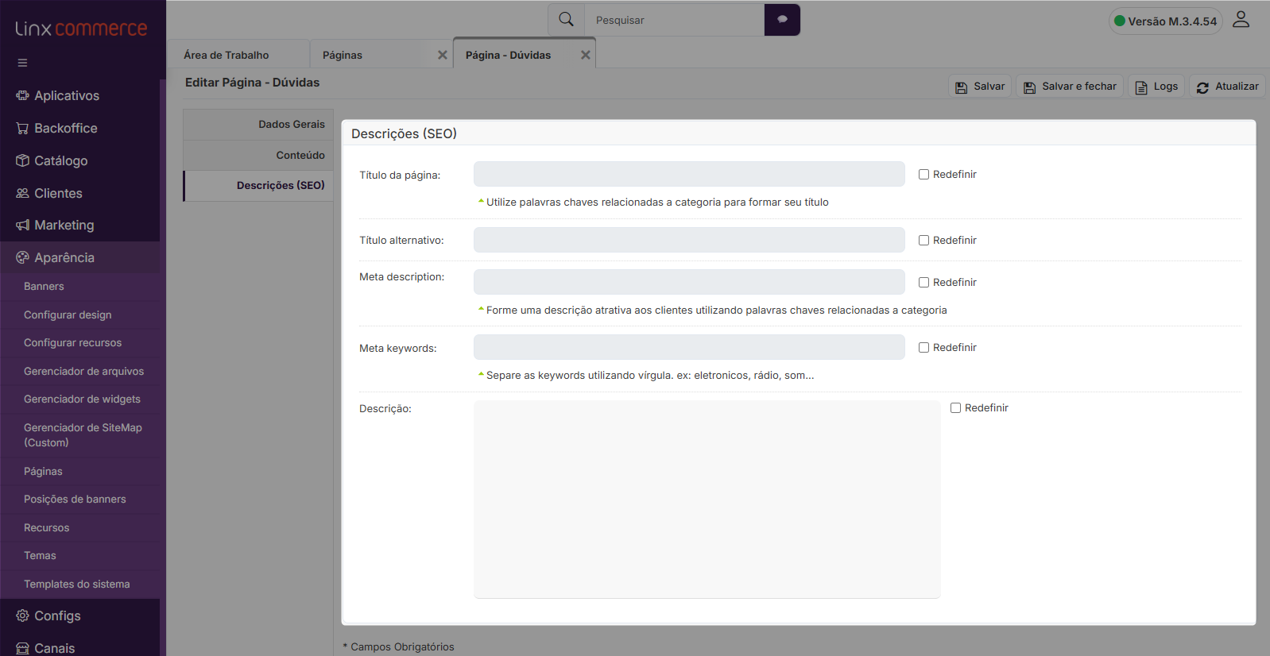Click the Descrição text area
The height and width of the screenshot is (656, 1270).
pos(707,499)
